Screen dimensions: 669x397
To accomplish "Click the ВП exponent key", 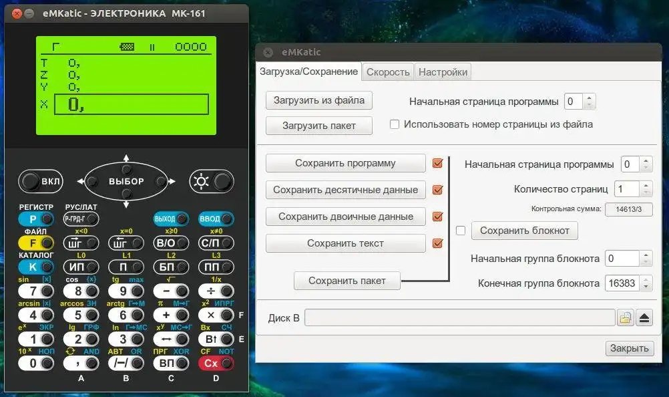I will 171,364.
